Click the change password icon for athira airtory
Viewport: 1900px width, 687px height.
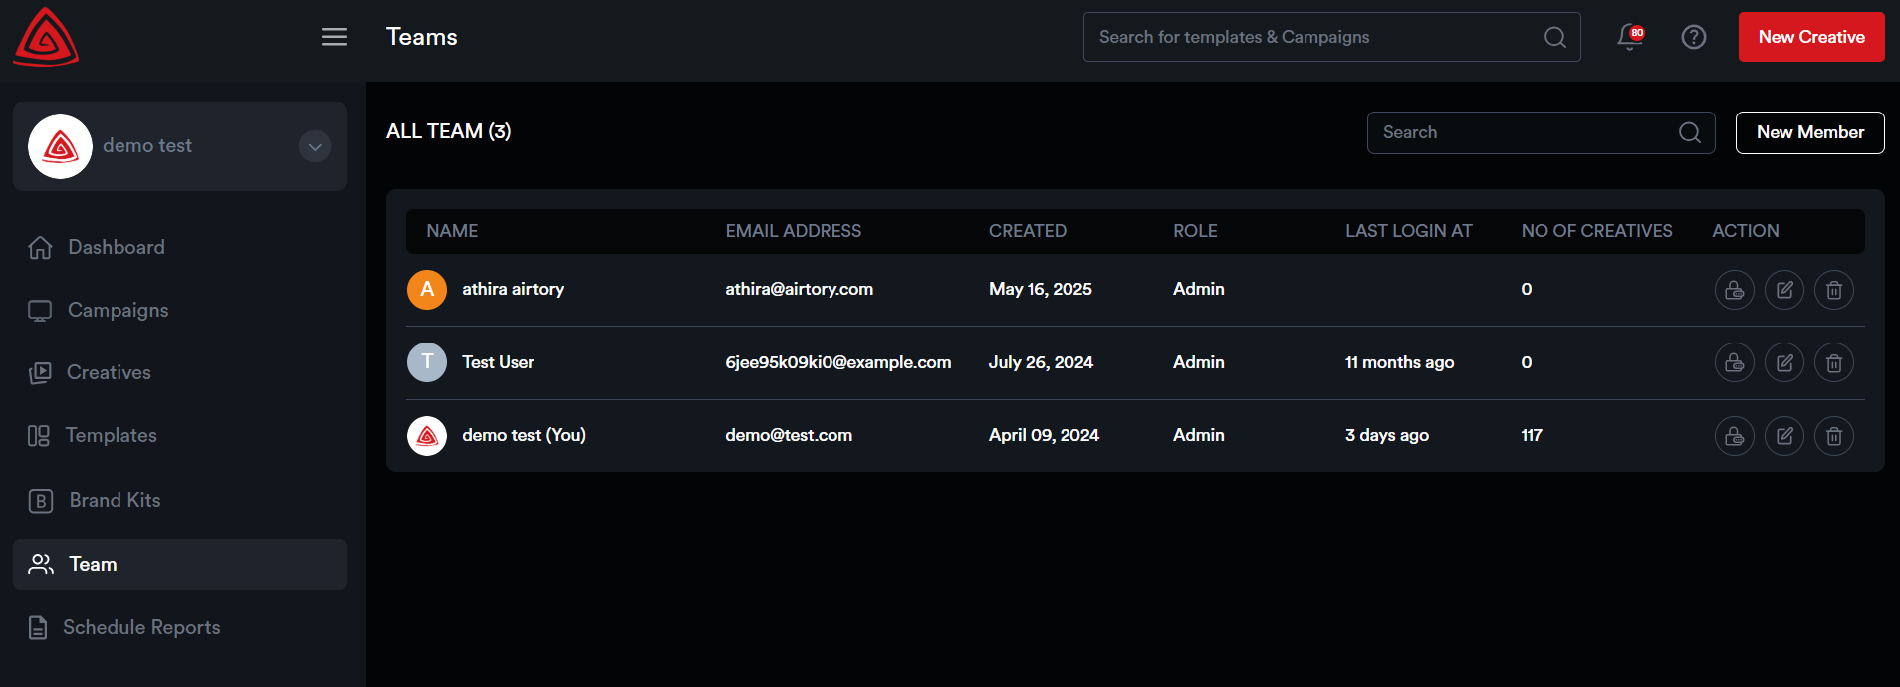click(x=1734, y=290)
